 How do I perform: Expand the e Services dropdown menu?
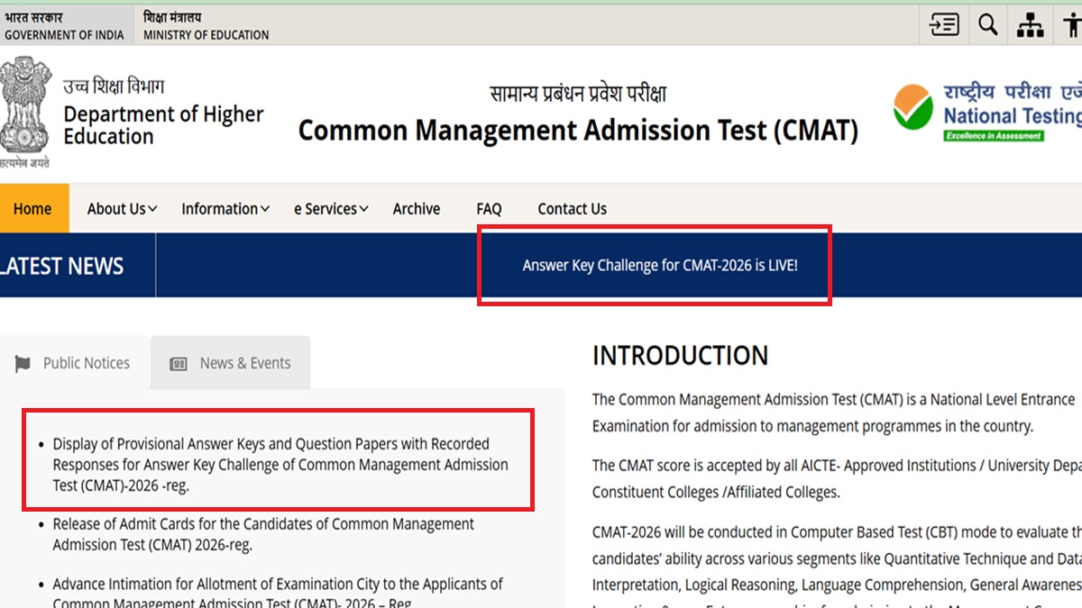click(x=331, y=209)
